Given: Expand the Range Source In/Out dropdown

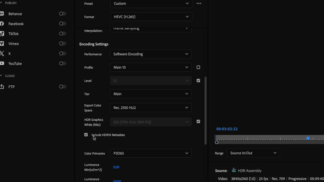Looking at the screenshot, I should (253, 153).
